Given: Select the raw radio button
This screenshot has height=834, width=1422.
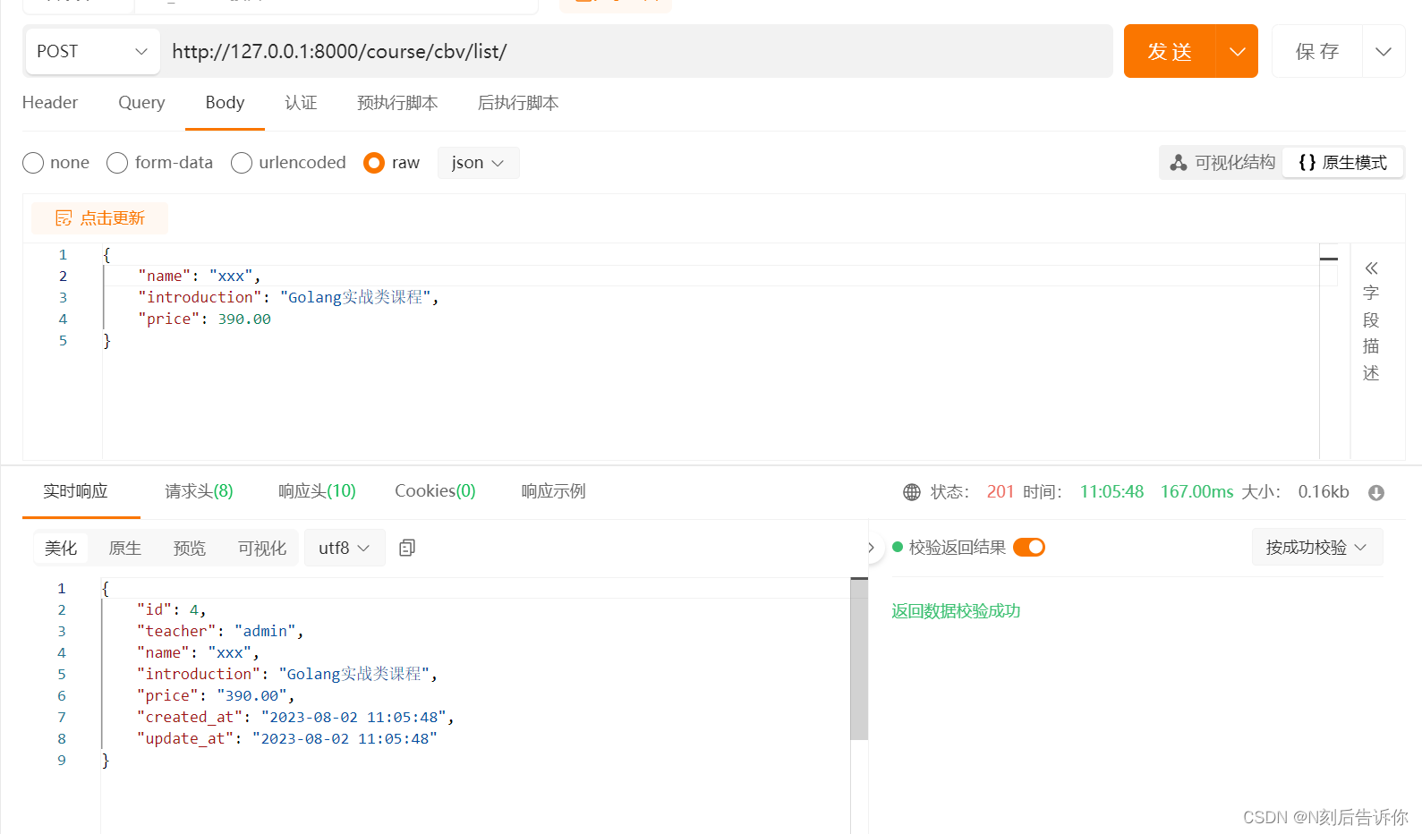Looking at the screenshot, I should (x=374, y=163).
